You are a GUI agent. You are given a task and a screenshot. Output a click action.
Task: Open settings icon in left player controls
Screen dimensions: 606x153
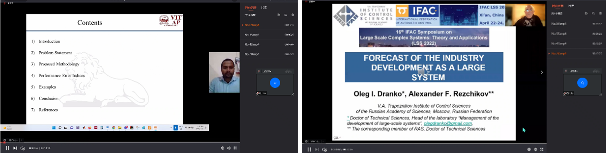click(x=222, y=148)
